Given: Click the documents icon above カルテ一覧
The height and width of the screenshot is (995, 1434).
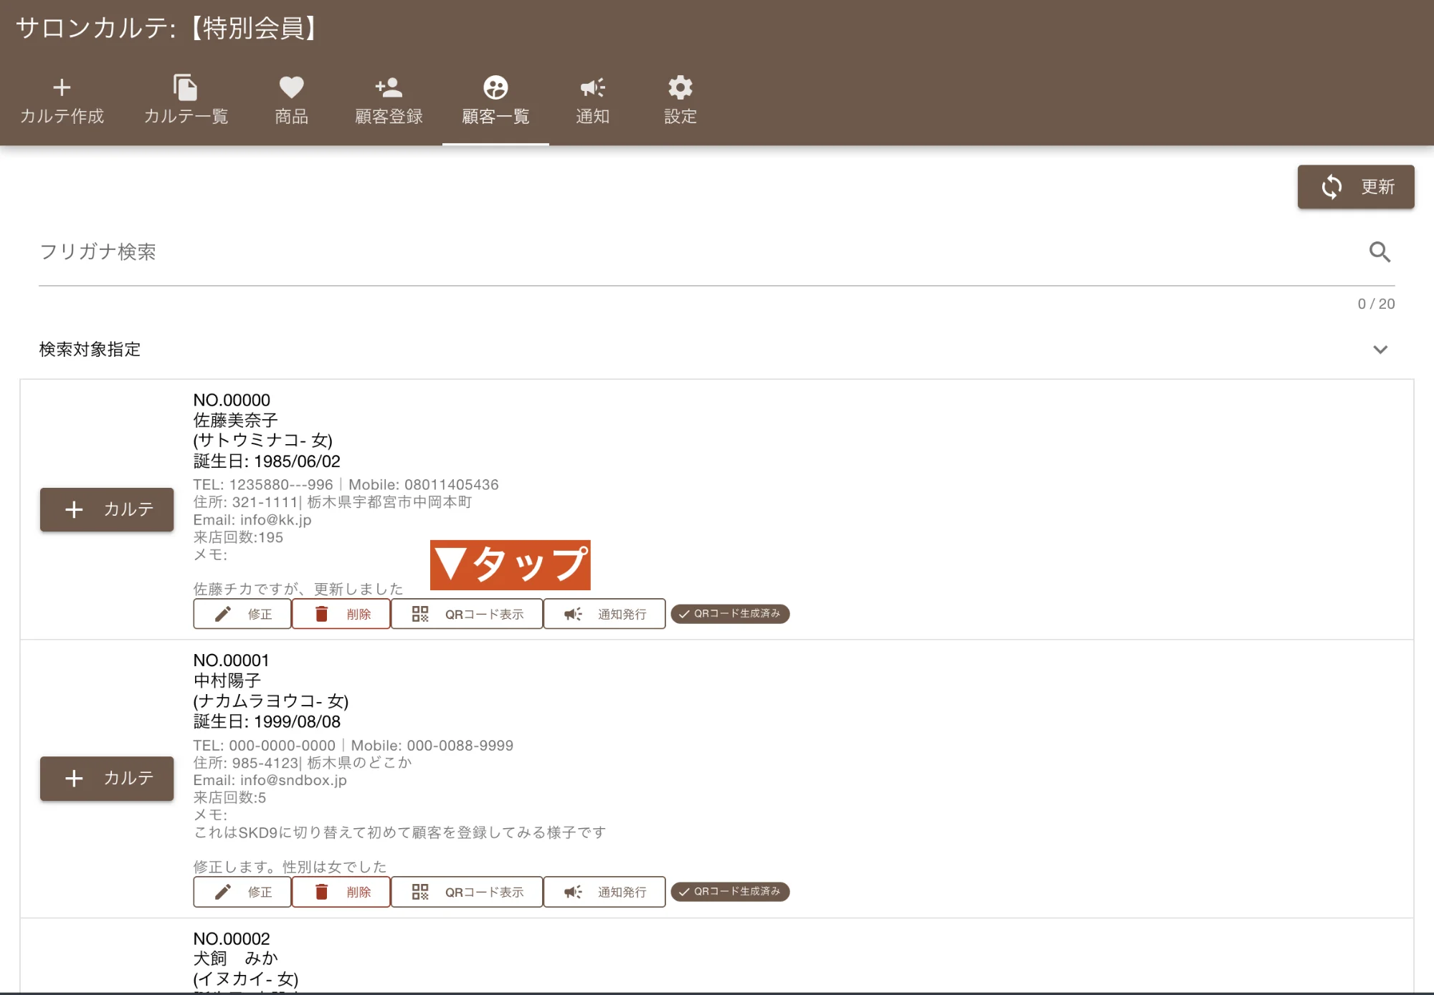Looking at the screenshot, I should (x=185, y=87).
